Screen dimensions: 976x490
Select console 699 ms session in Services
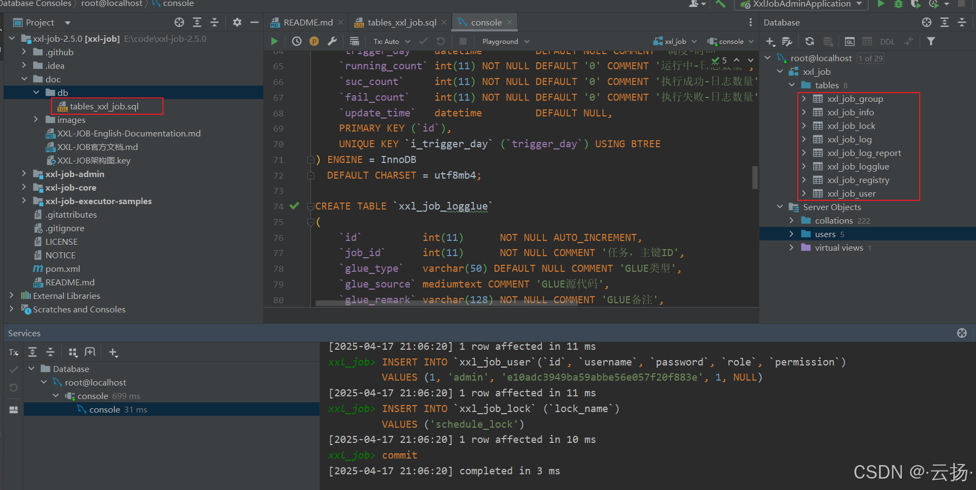pyautogui.click(x=108, y=396)
